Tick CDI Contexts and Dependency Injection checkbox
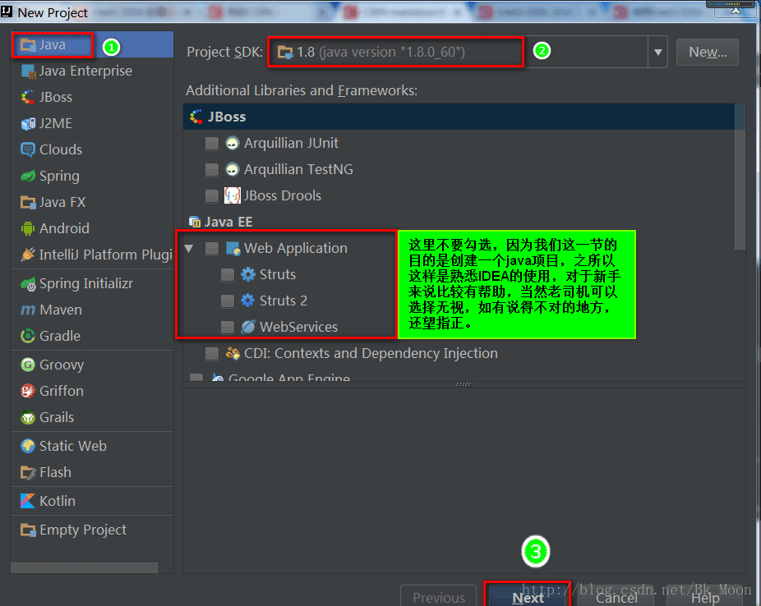761x606 pixels. (211, 353)
